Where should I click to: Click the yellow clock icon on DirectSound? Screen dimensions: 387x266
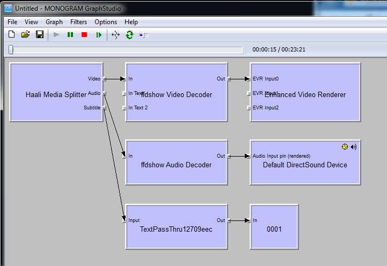click(345, 146)
